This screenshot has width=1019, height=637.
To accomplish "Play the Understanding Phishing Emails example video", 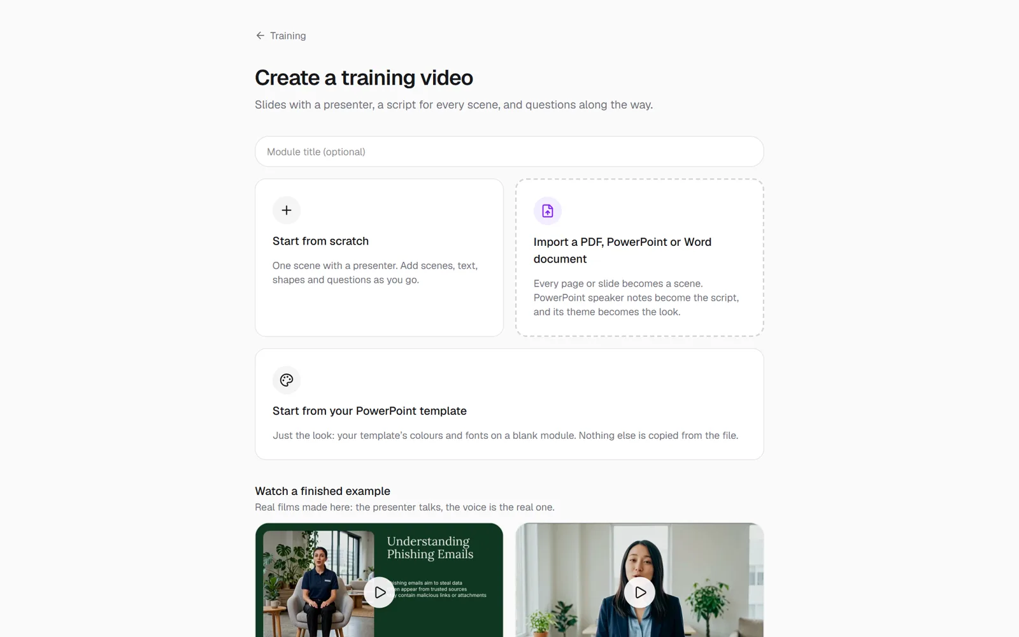I will pos(380,592).
